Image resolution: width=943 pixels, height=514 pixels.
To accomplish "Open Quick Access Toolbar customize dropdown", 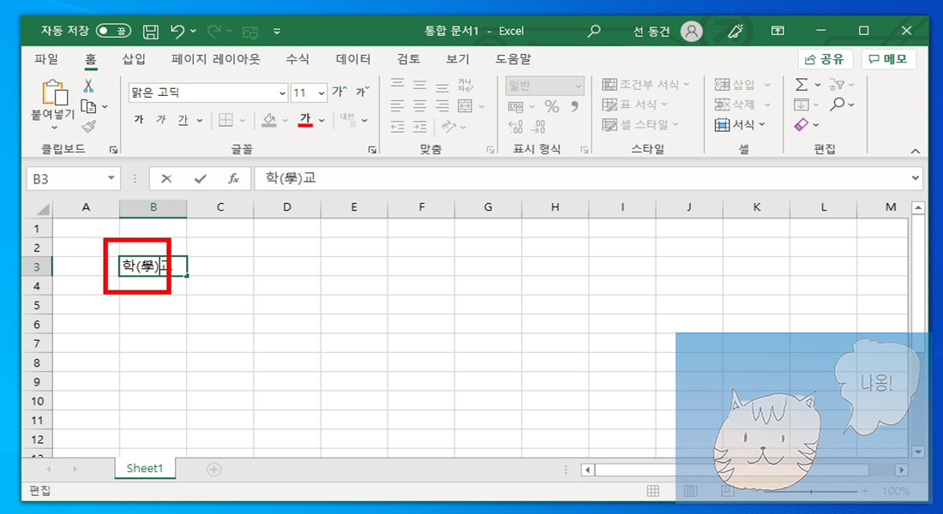I will pyautogui.click(x=277, y=31).
